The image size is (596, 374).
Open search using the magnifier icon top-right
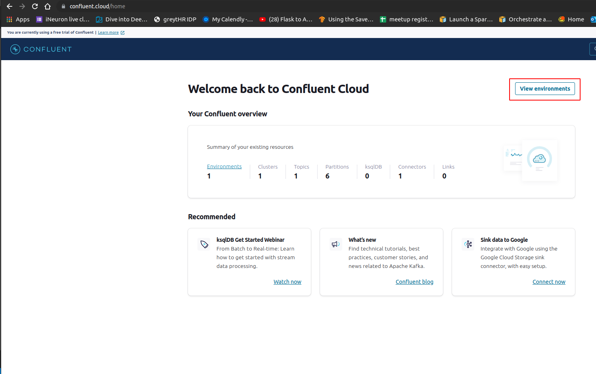[593, 49]
